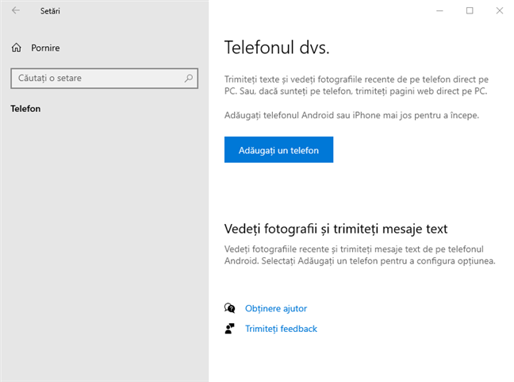Click the Pornire home icon
514x382 pixels.
pos(17,48)
